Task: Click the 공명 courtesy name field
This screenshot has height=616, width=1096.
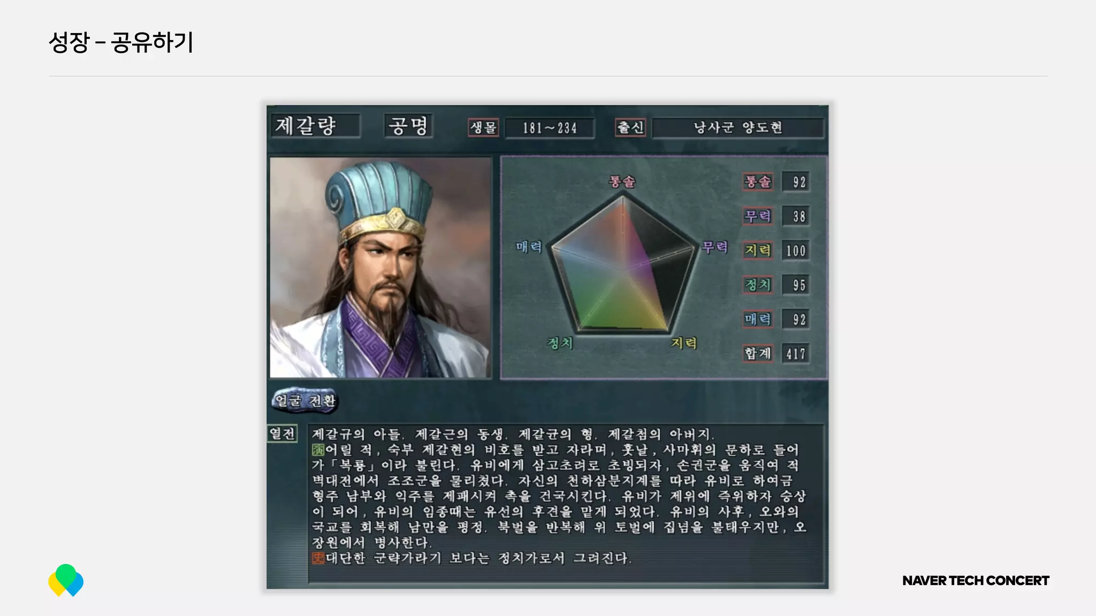Action: point(408,126)
